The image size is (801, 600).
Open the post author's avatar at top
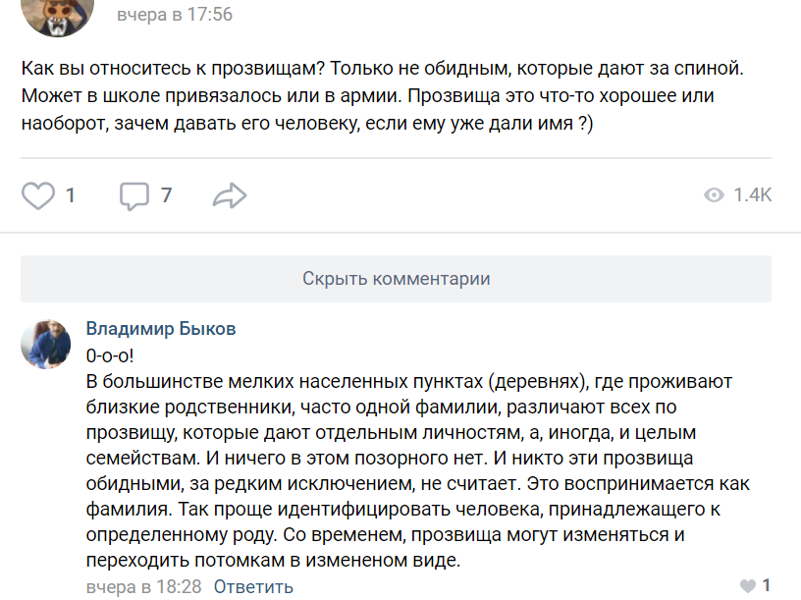[58, 12]
